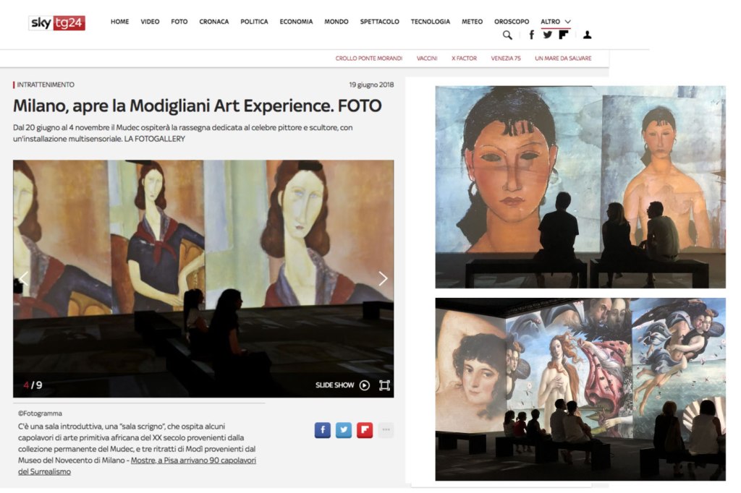Share article via red Flipboard button
Image resolution: width=741 pixels, height=493 pixels.
(365, 430)
